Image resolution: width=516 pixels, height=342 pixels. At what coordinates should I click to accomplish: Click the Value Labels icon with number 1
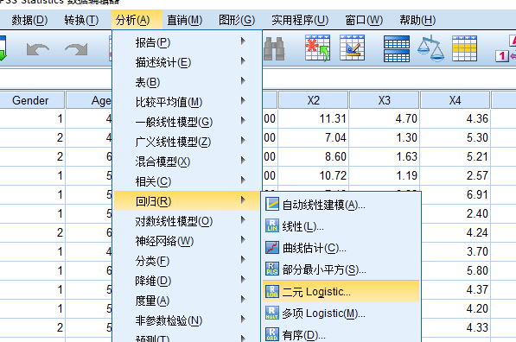(x=506, y=48)
